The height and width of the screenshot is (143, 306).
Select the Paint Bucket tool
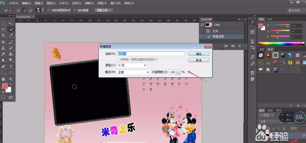11,54
